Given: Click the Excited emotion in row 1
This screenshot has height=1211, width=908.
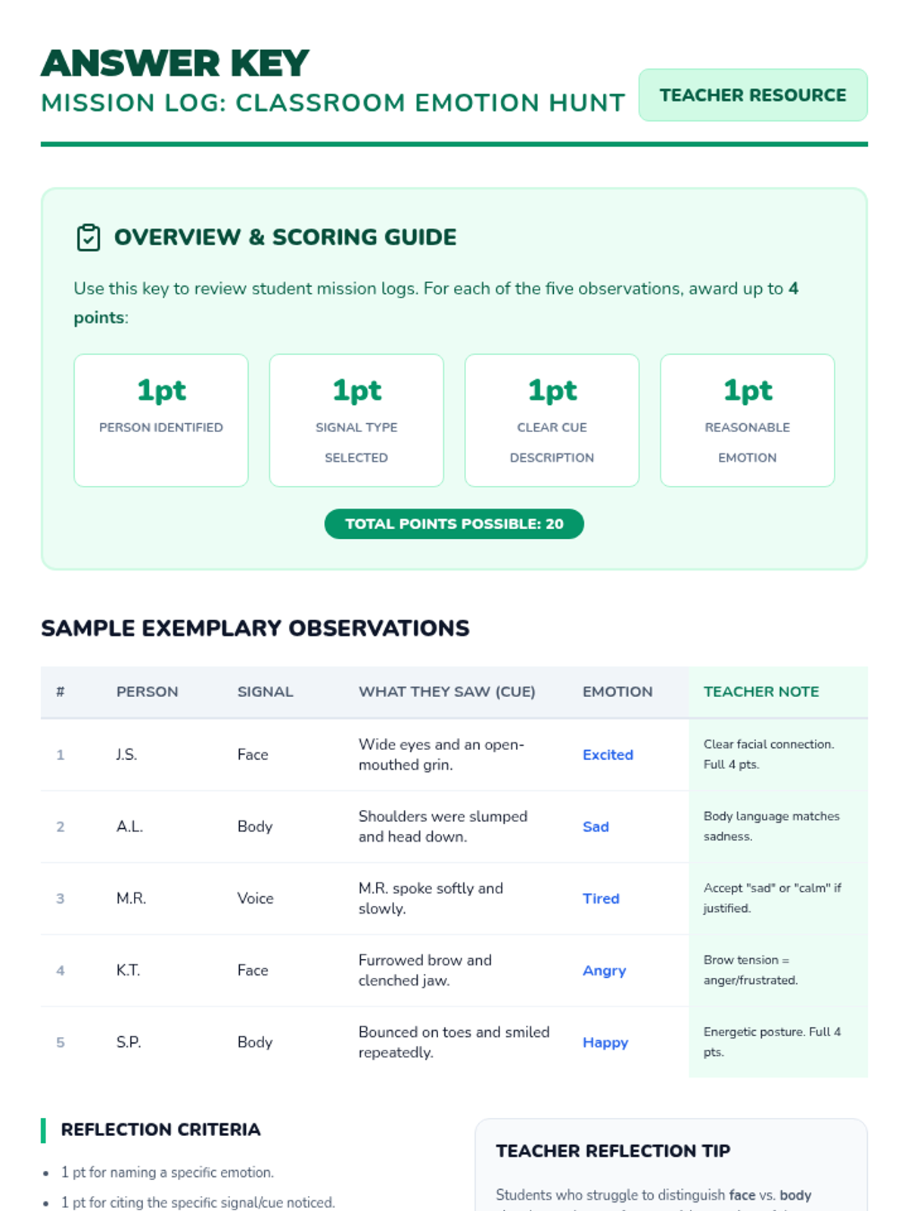Looking at the screenshot, I should pos(608,755).
